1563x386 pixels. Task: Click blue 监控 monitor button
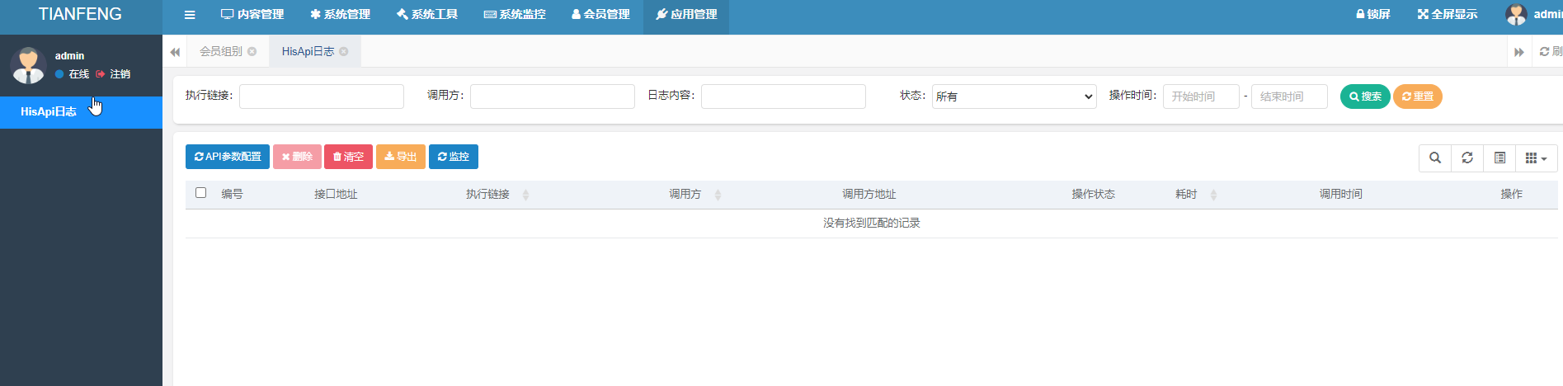pyautogui.click(x=454, y=157)
